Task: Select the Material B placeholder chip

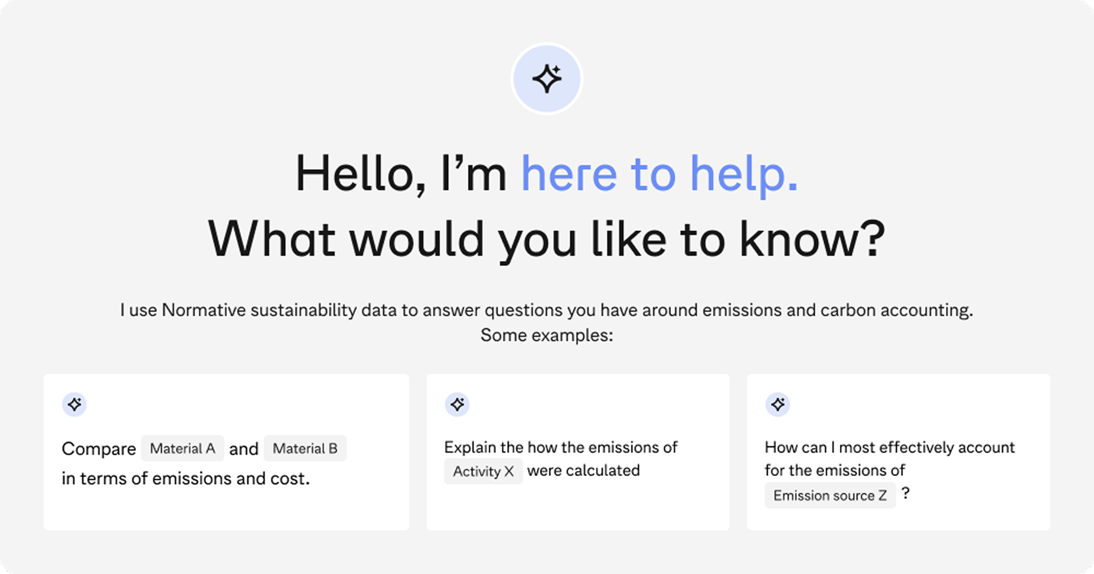Action: [x=305, y=448]
